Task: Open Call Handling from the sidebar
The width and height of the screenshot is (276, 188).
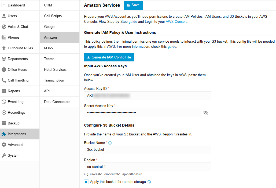Action: pyautogui.click(x=20, y=80)
